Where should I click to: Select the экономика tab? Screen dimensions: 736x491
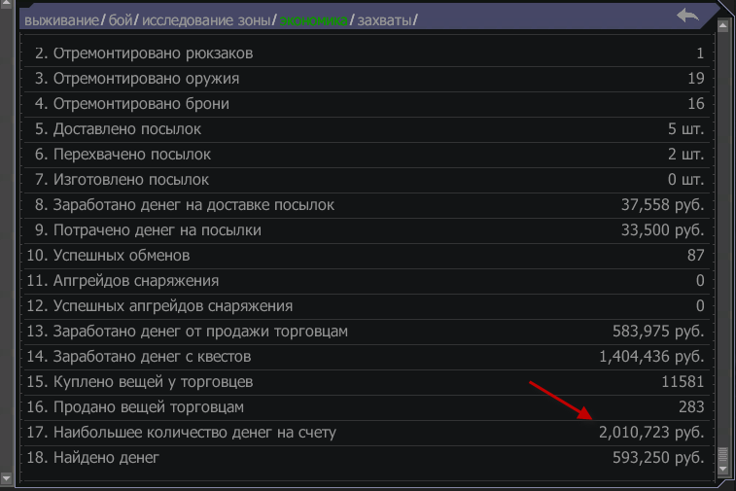pyautogui.click(x=313, y=20)
